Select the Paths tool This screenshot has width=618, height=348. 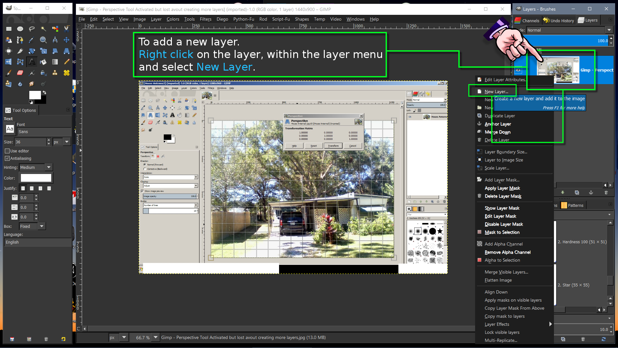click(x=20, y=40)
